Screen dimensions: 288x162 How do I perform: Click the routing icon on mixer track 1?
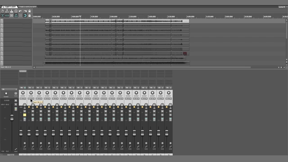tap(25, 119)
